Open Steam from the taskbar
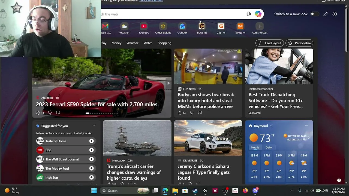This screenshot has height=196, width=349. point(195,191)
